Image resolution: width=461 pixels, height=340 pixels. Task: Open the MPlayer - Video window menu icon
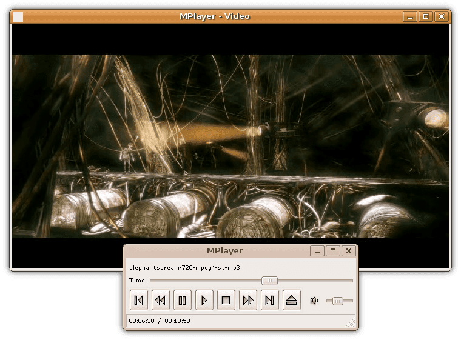(18, 17)
